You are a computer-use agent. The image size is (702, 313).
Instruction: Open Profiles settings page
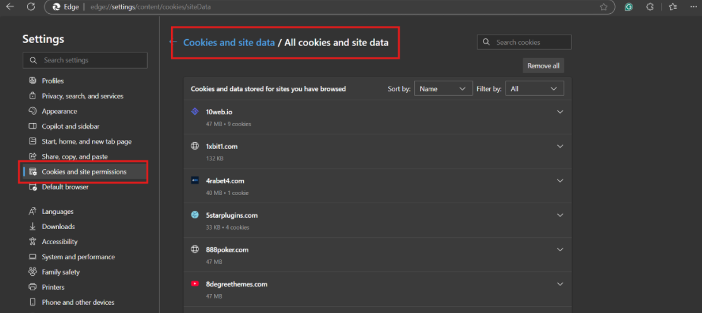pos(53,81)
